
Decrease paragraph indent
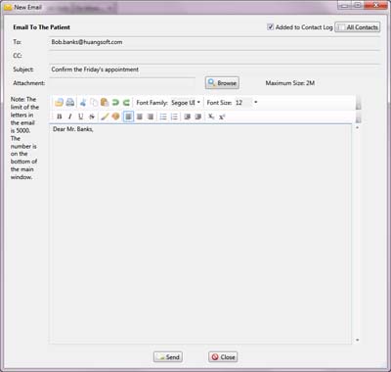coord(187,116)
